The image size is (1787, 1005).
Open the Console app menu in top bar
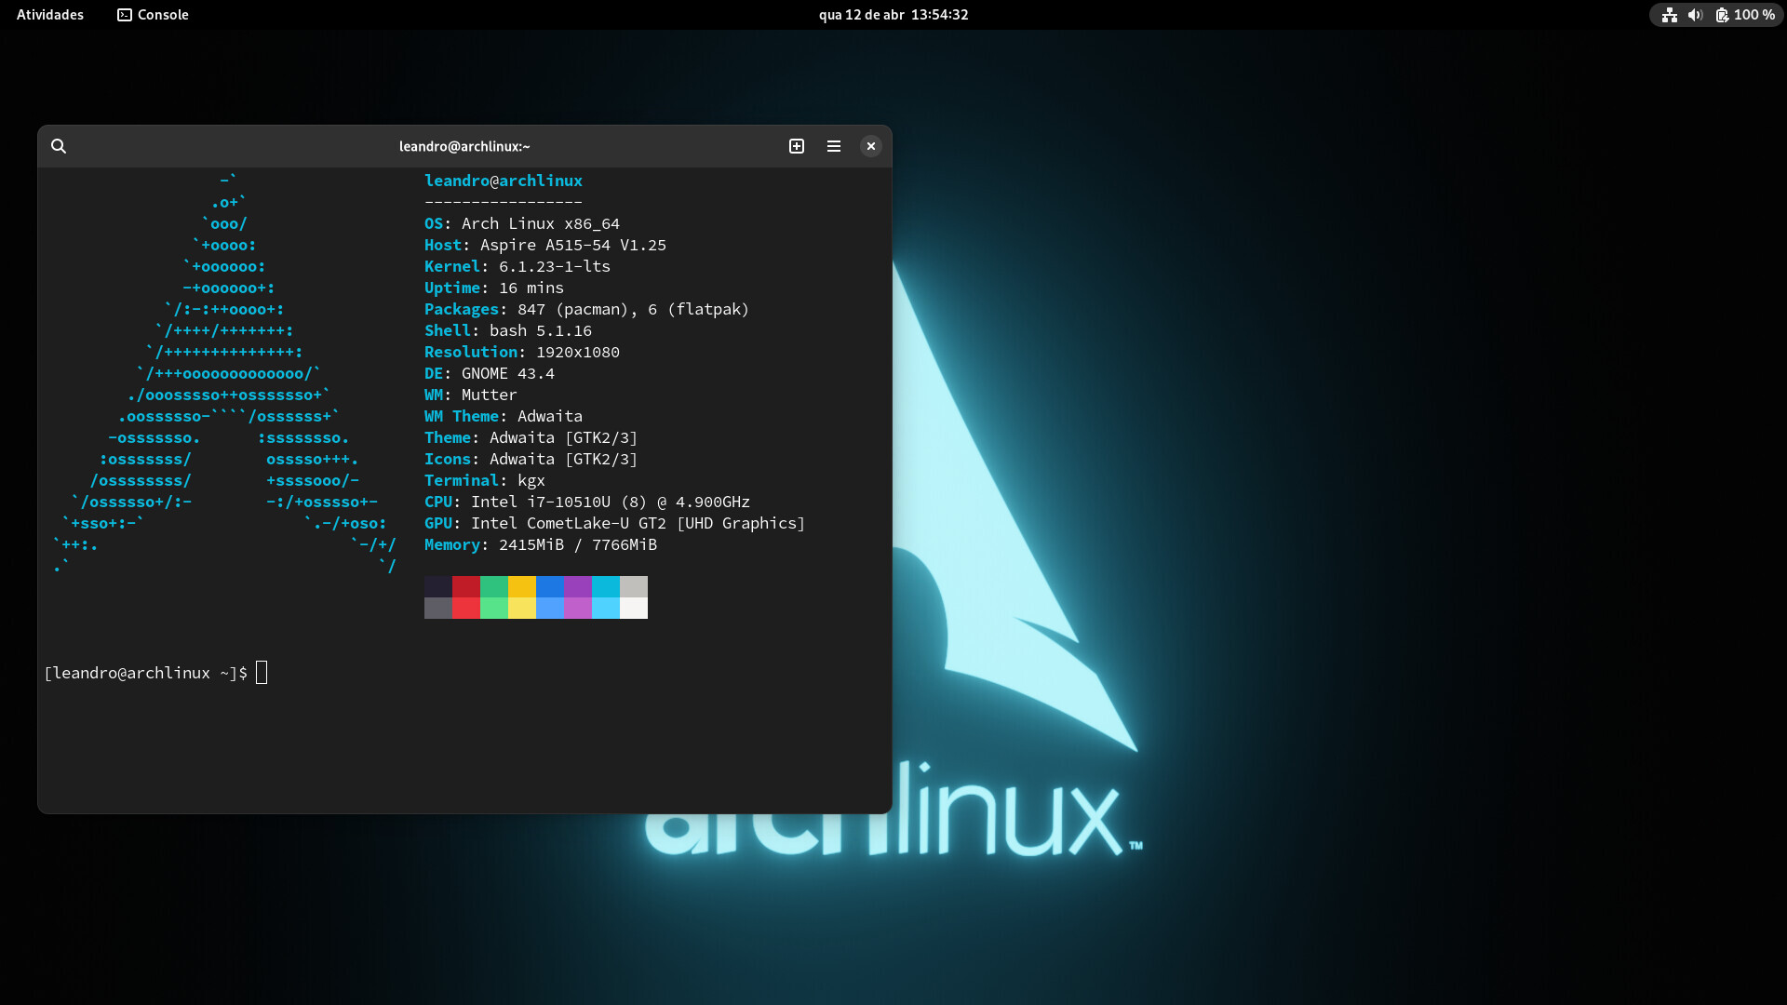[x=153, y=15]
